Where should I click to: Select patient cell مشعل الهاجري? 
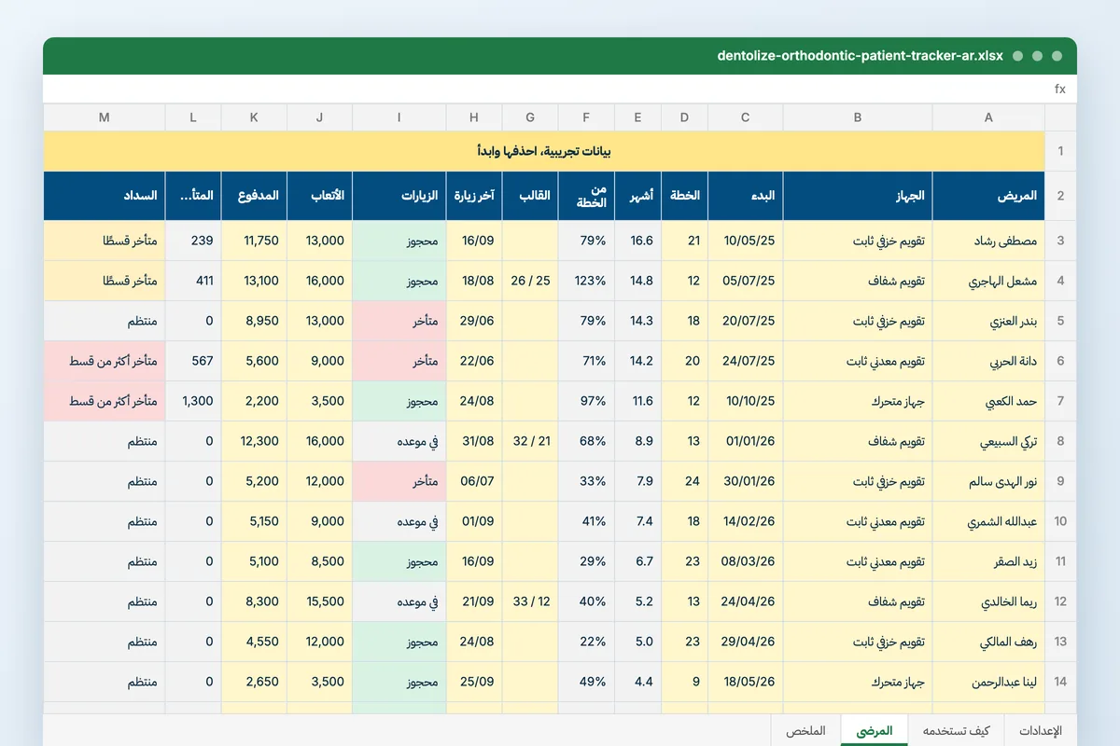coord(988,281)
